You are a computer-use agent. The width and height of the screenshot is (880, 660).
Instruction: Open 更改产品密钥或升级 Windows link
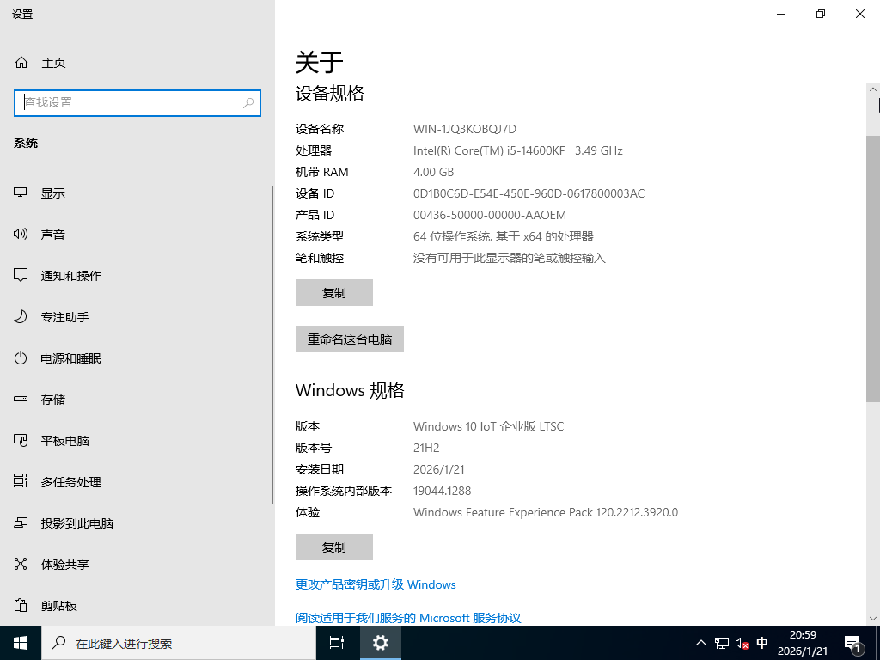(376, 584)
